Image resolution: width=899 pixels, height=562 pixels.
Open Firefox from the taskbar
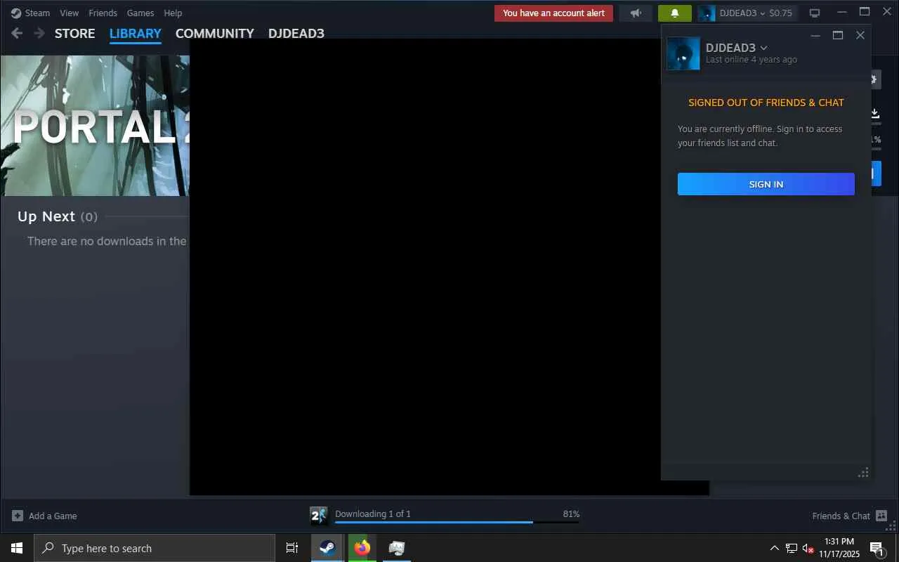362,548
